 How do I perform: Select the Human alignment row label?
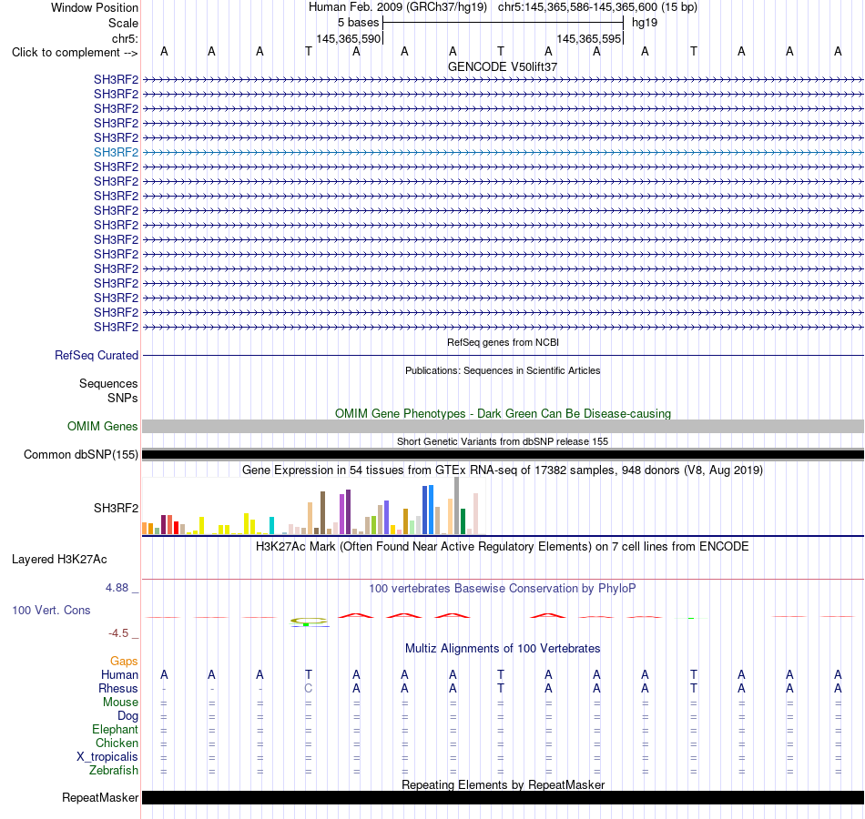click(119, 674)
